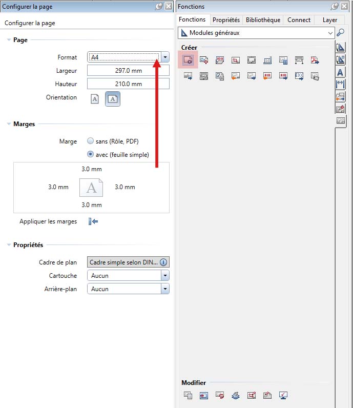Image resolution: width=353 pixels, height=408 pixels.
Task: Switch to drafting triangle module sidebar tab
Action: pos(340,47)
